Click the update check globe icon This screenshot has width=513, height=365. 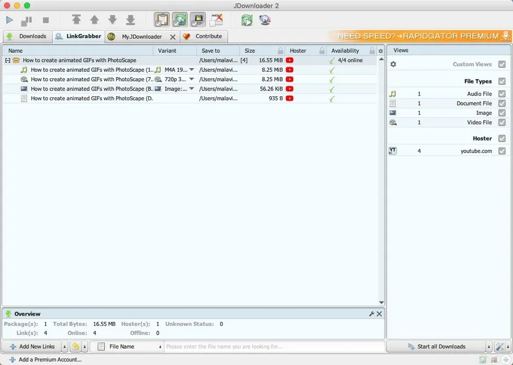(265, 20)
